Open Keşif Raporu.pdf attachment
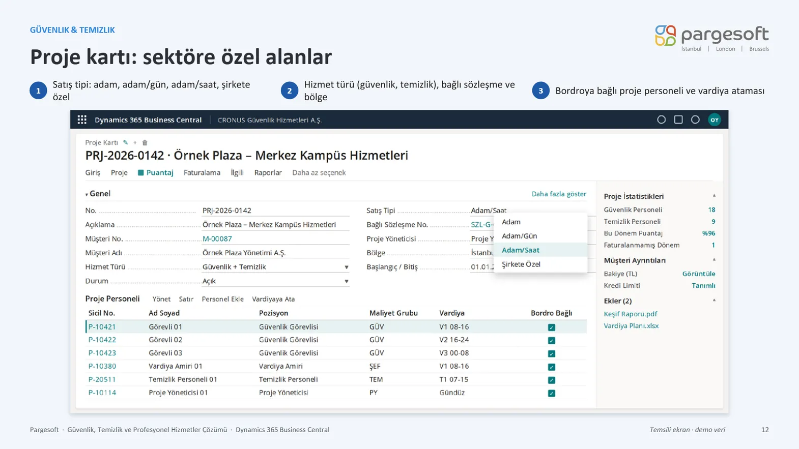The height and width of the screenshot is (449, 799). pyautogui.click(x=630, y=314)
